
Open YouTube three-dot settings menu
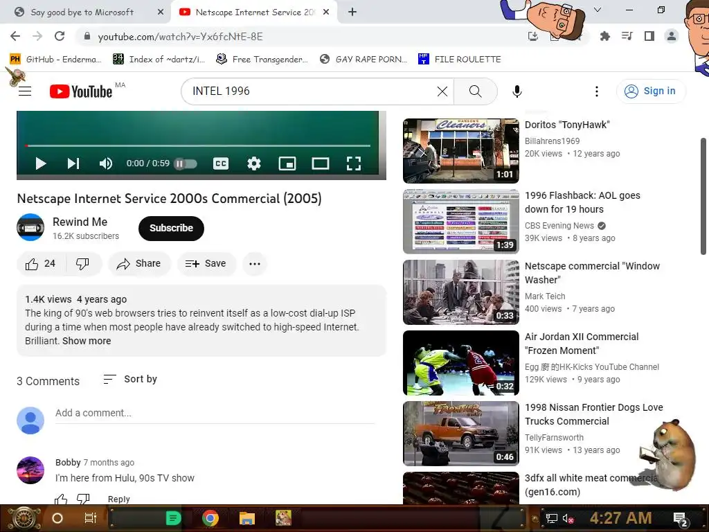pos(597,91)
